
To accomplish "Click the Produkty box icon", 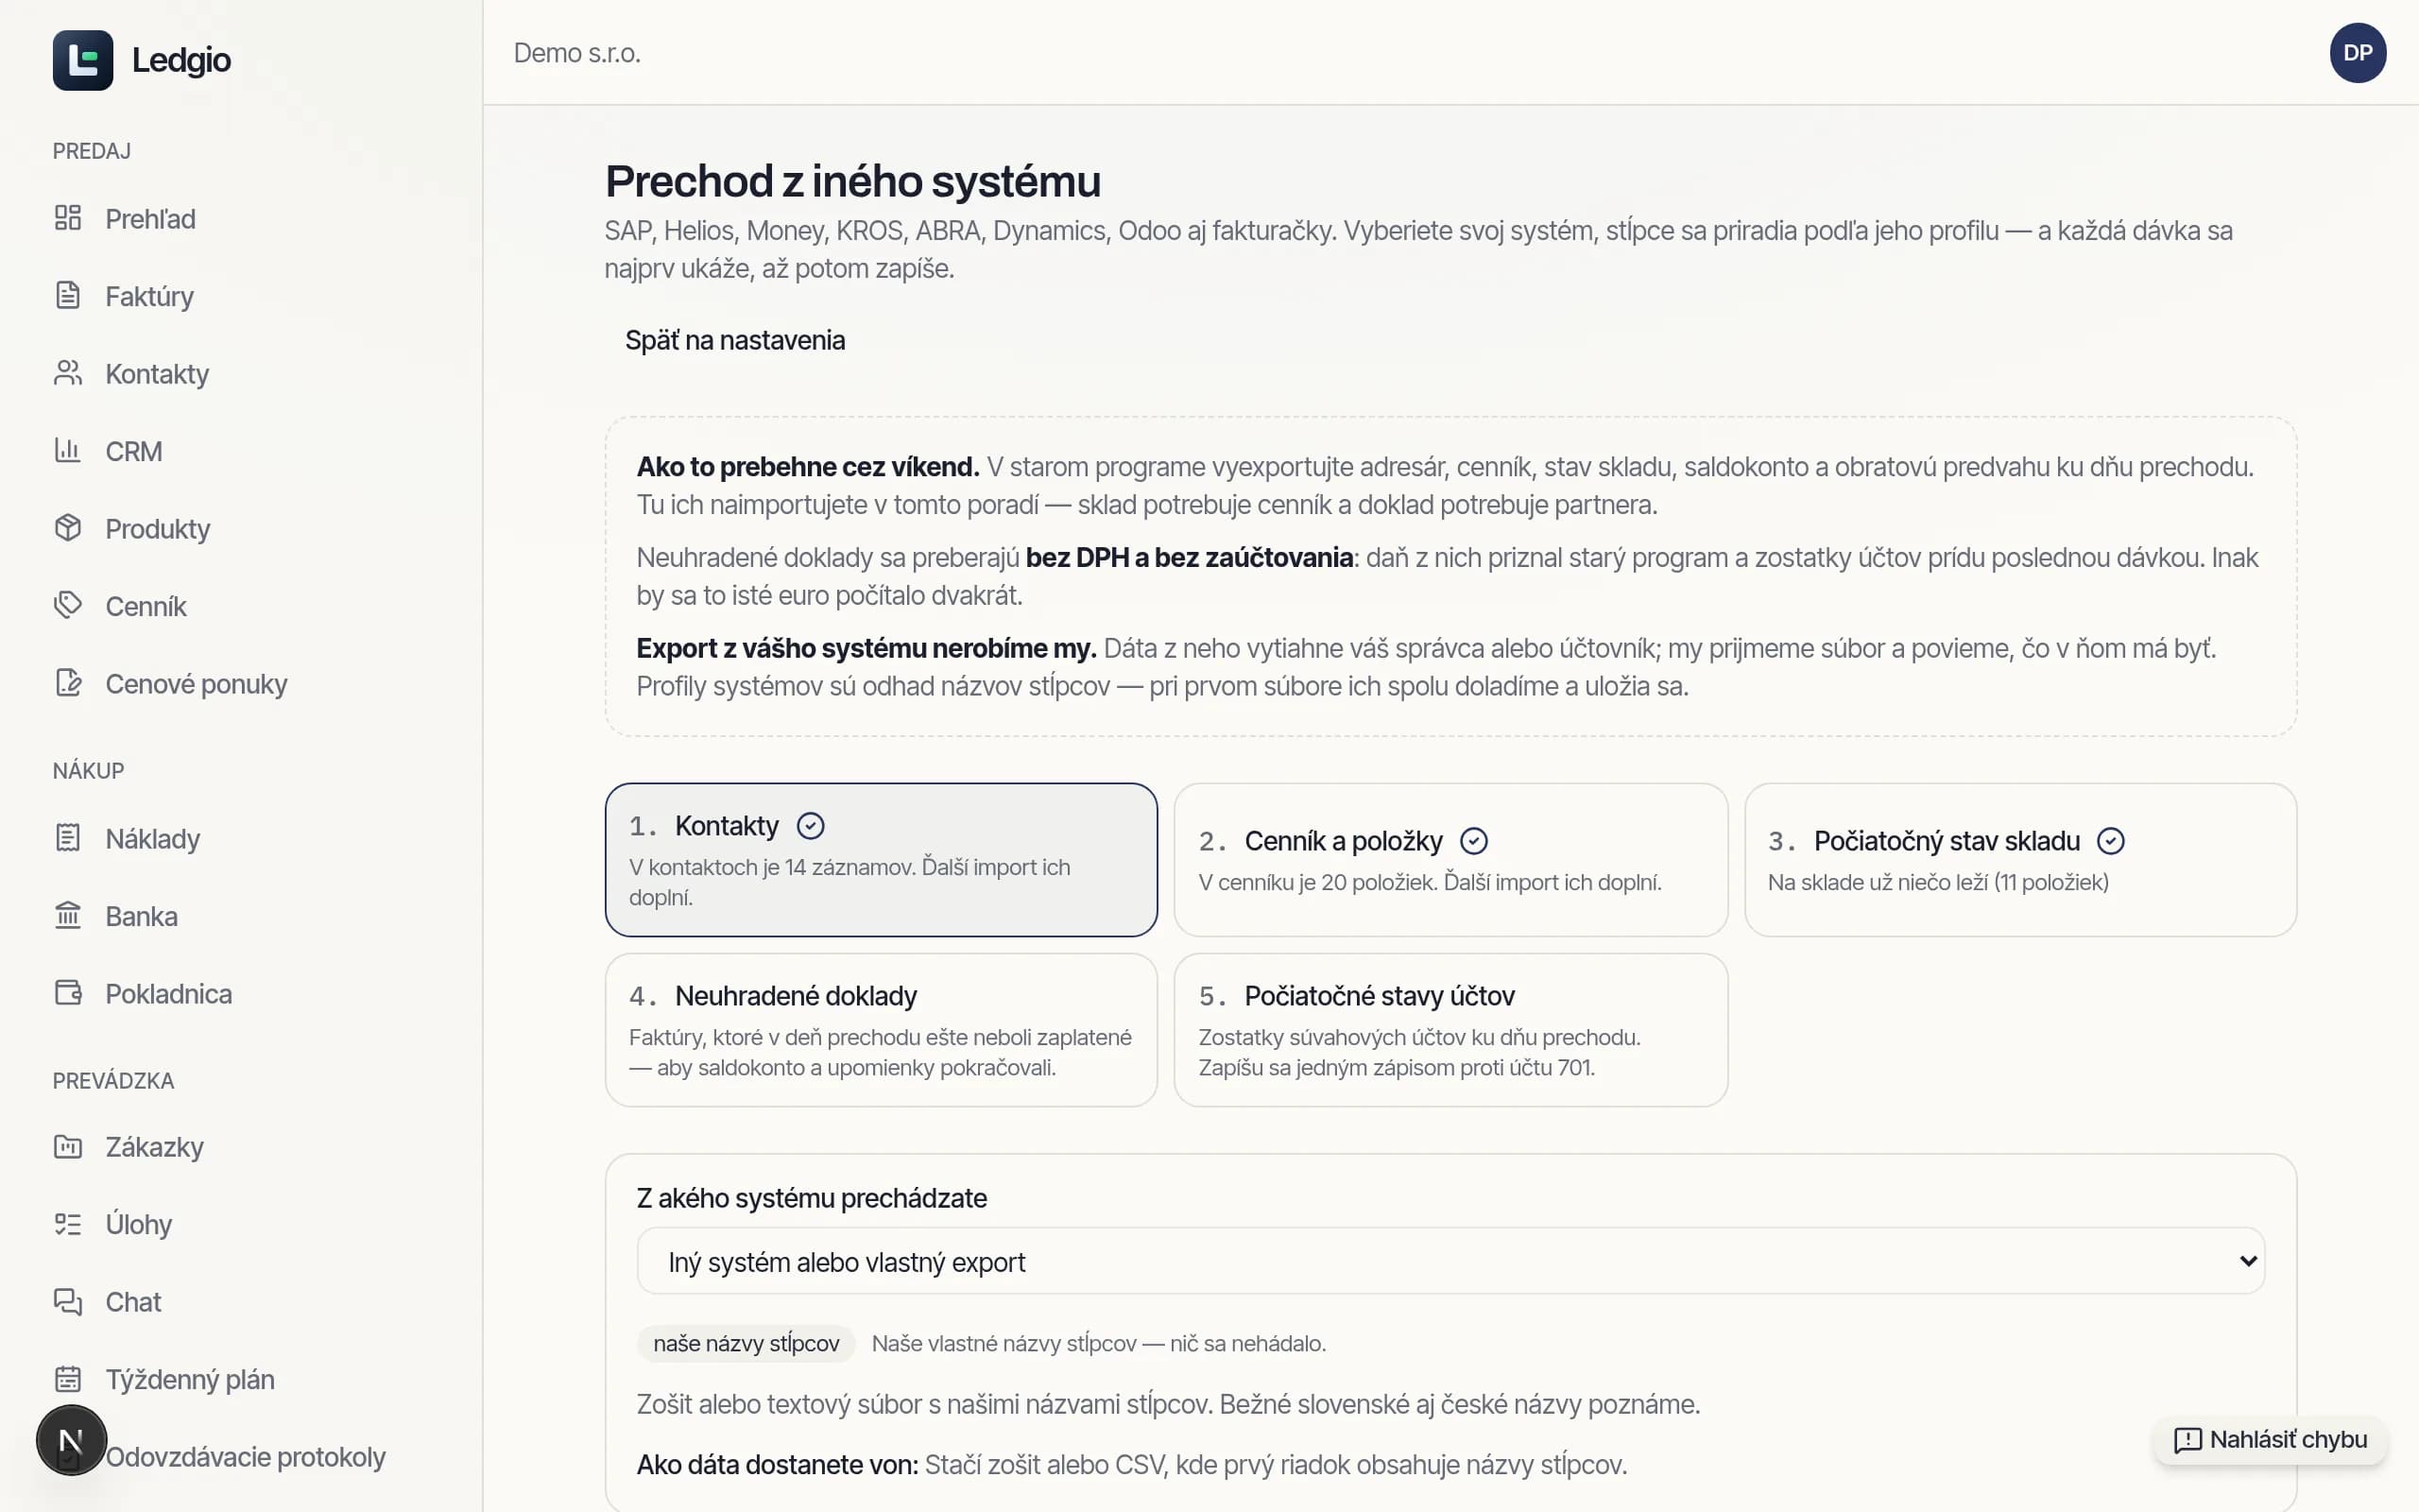I will coord(68,528).
